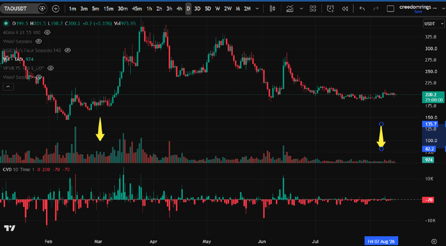Click the Feb label on time axis

tap(49, 241)
